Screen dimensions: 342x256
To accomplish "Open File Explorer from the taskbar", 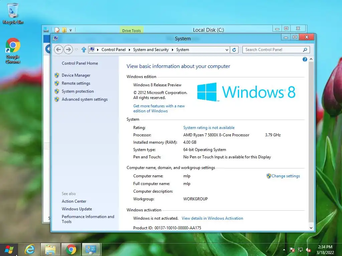I will point(50,249).
